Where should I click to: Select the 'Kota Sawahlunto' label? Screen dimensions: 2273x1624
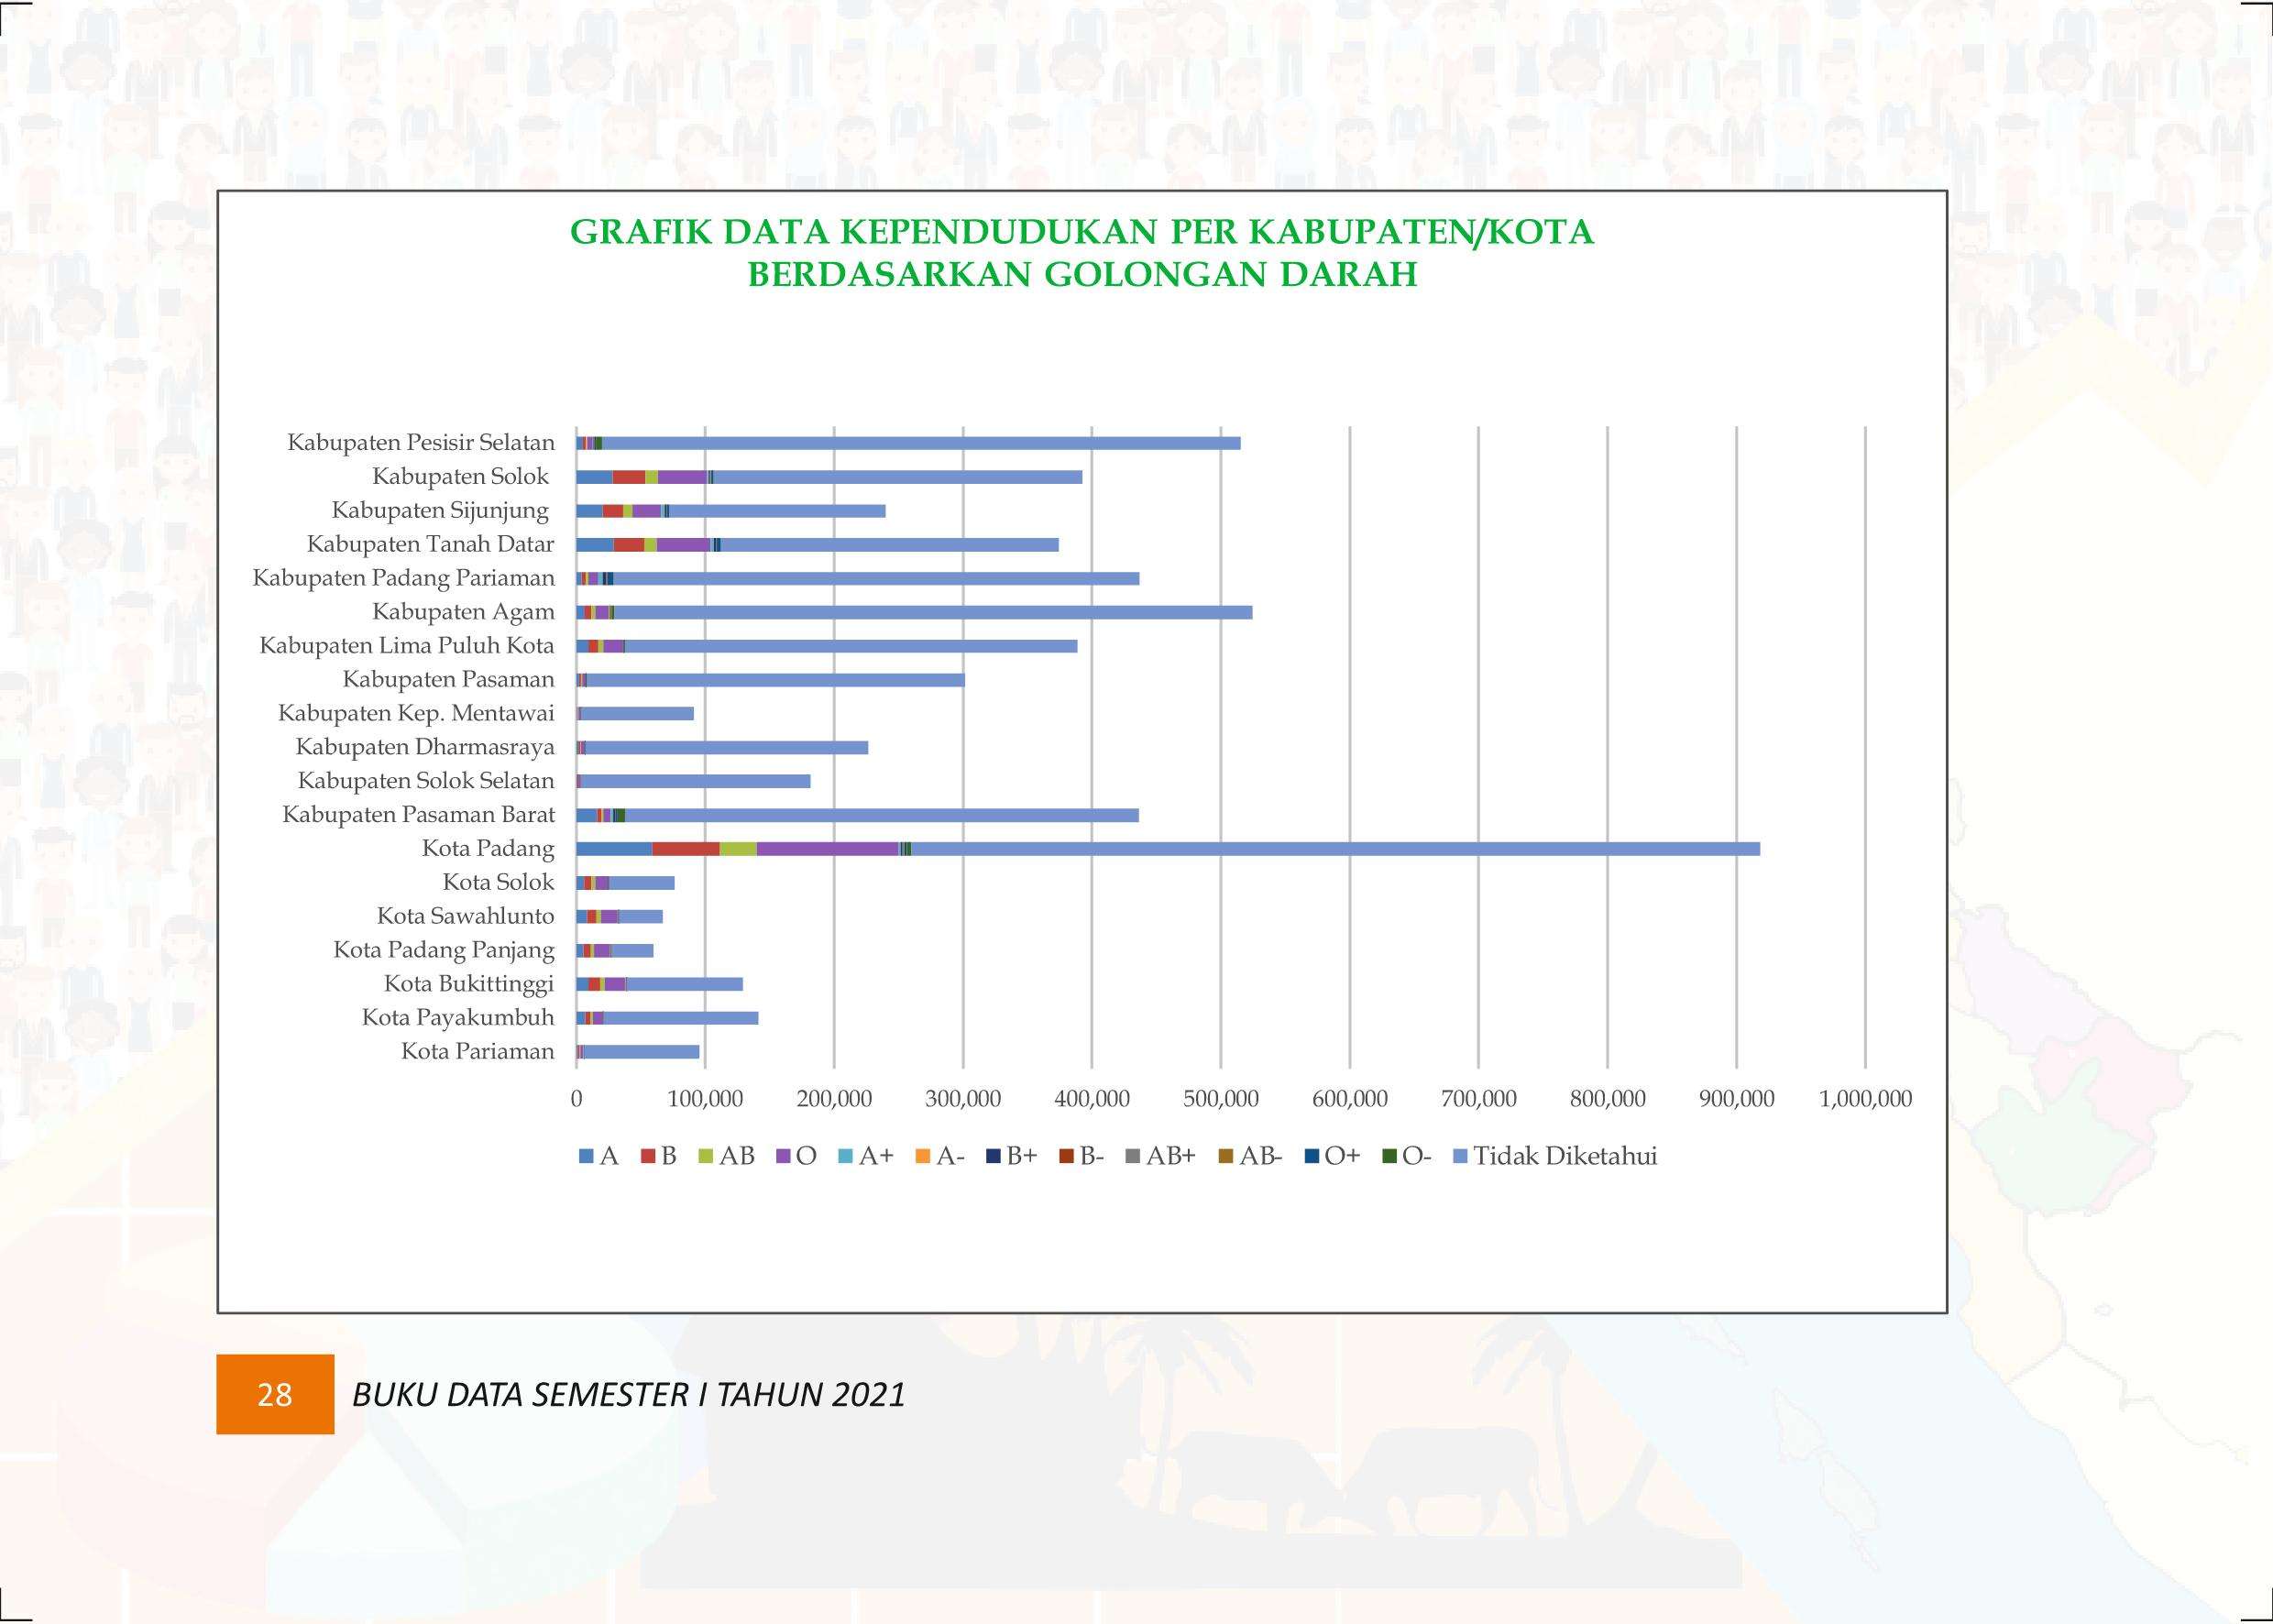466,916
